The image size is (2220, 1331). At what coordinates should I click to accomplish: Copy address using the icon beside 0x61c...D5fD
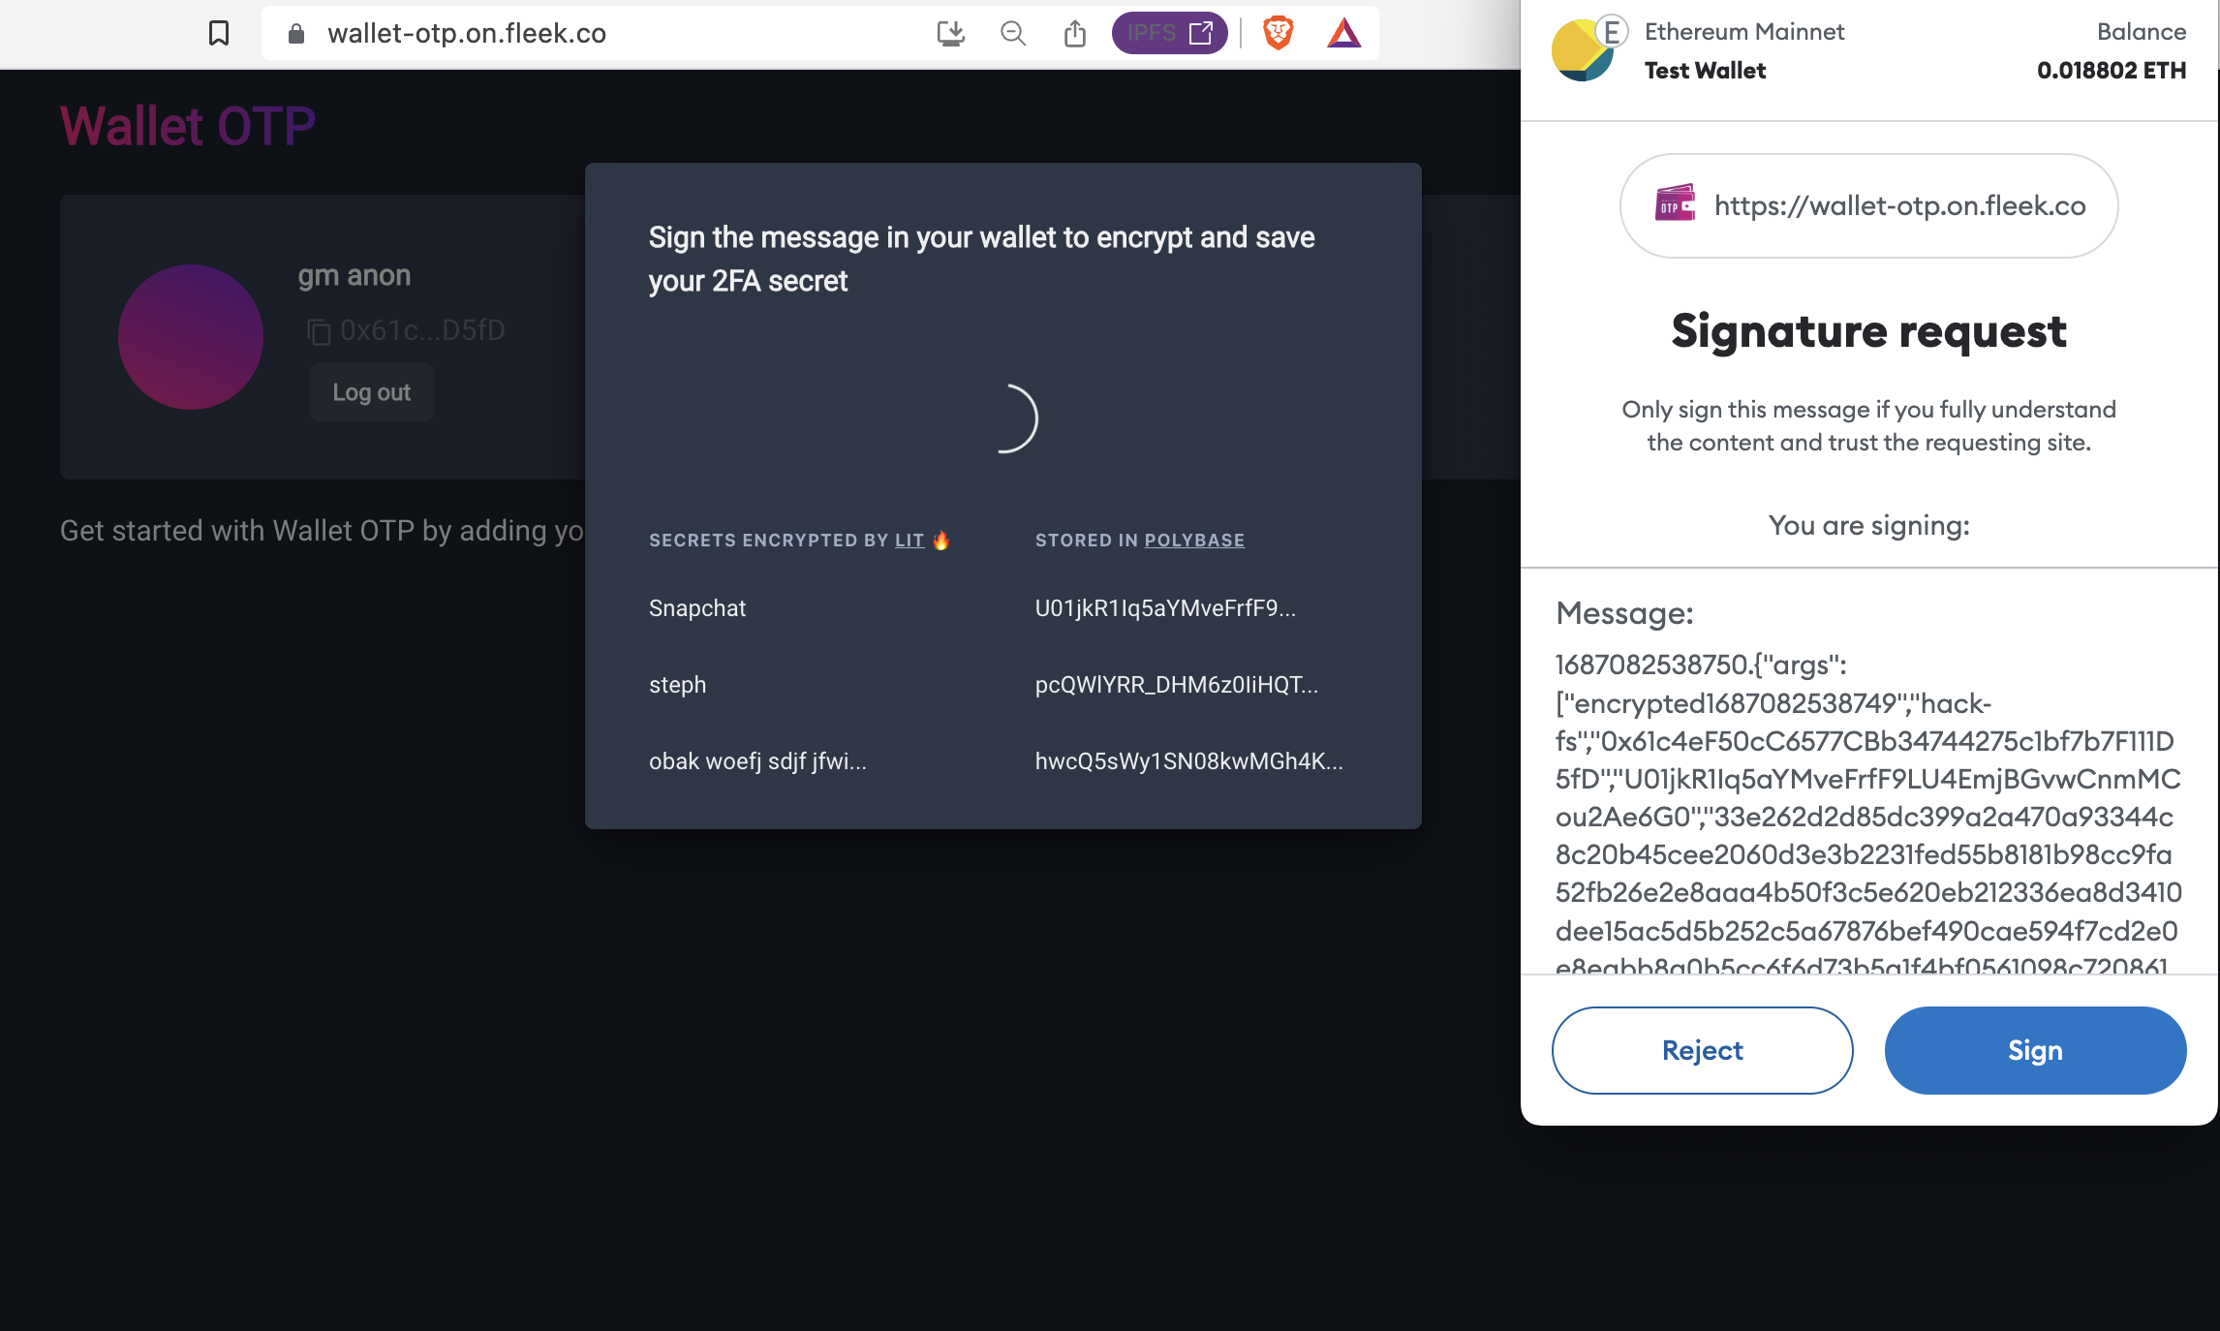click(x=319, y=331)
